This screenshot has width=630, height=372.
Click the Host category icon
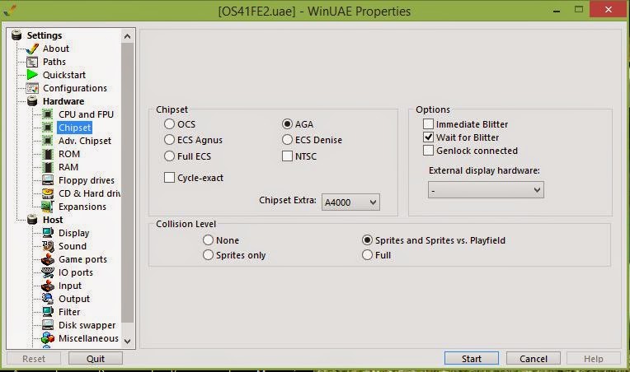click(x=32, y=220)
